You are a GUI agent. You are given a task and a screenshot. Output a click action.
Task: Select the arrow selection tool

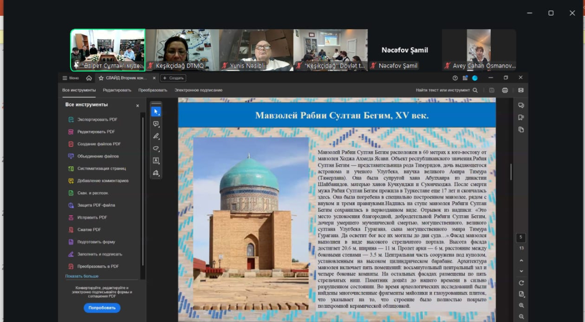[x=156, y=111]
